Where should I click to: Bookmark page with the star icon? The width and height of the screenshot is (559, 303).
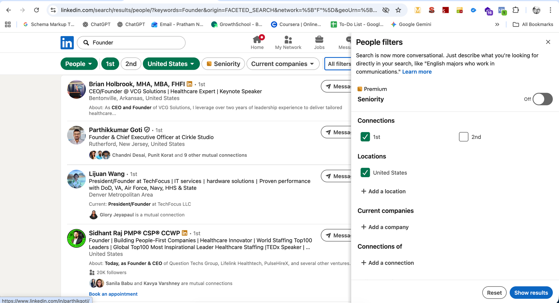(398, 10)
